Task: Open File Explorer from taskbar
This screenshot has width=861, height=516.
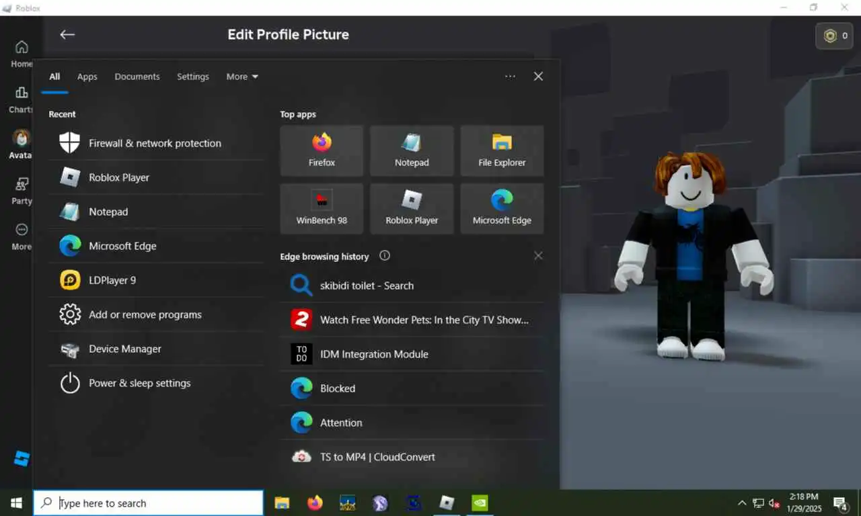Action: click(282, 503)
